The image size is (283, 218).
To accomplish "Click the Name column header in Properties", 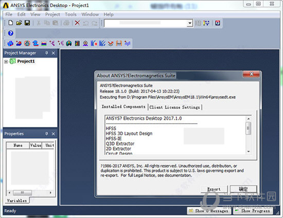I will tap(17, 146).
